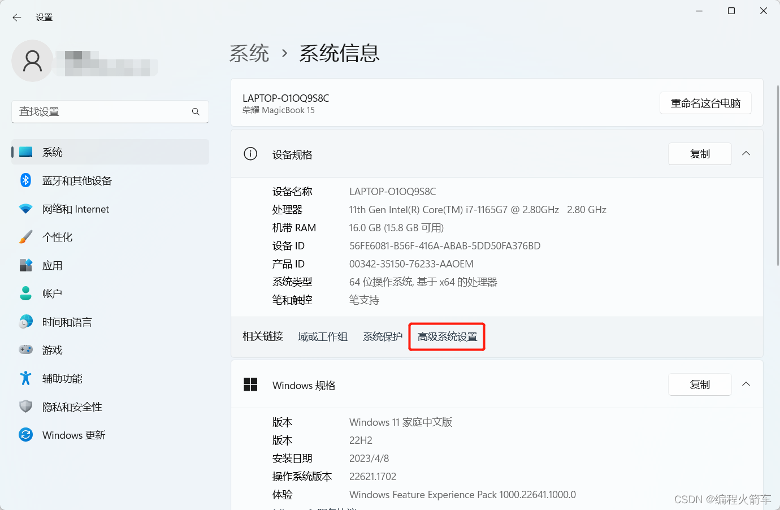The height and width of the screenshot is (510, 780).
Task: Click the 64 位操作系统 system type value
Action: tap(423, 282)
